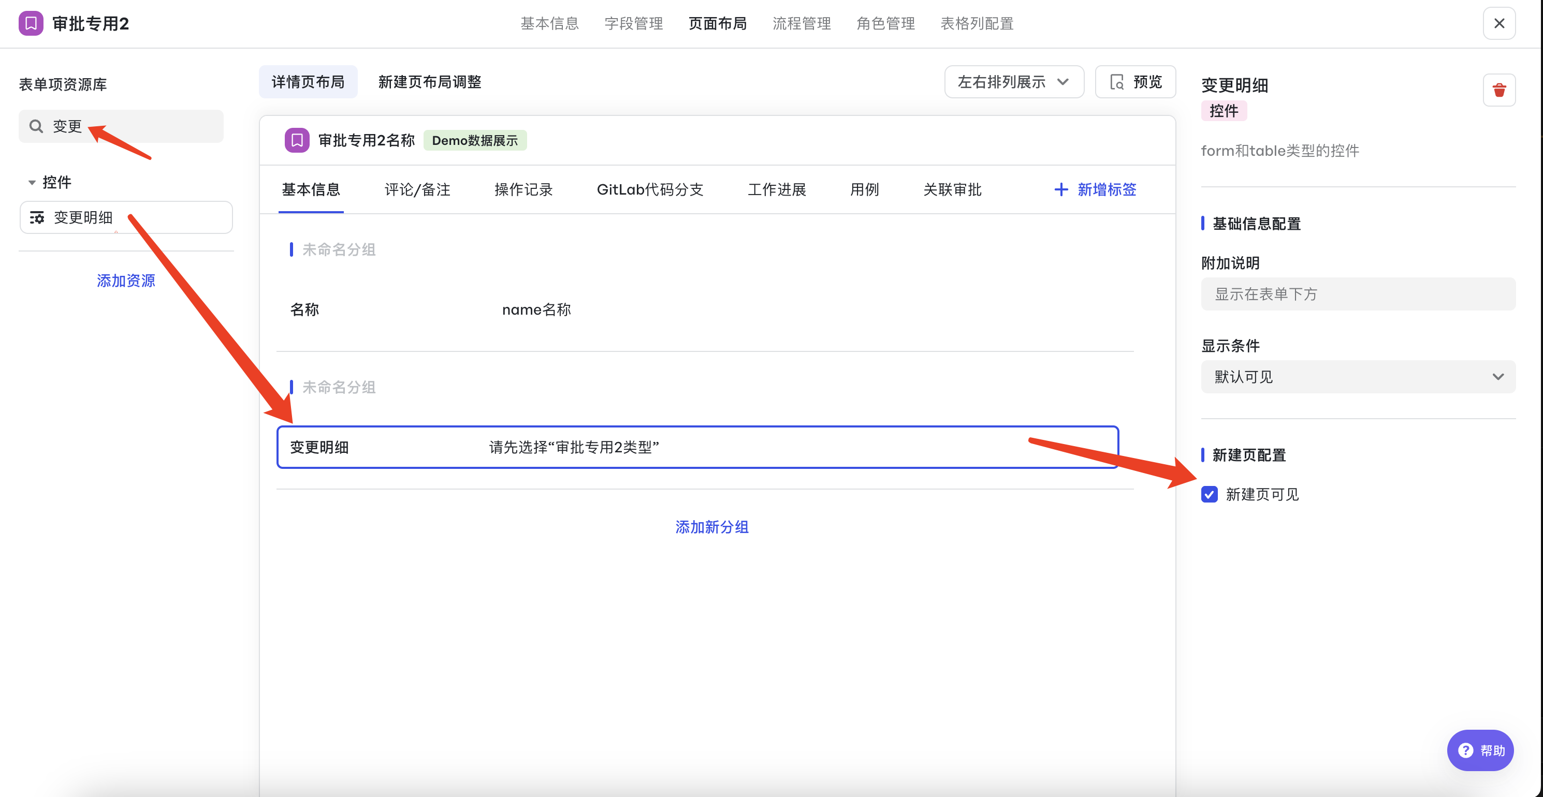Click the red trash delete icon
This screenshot has height=797, width=1543.
click(1500, 91)
